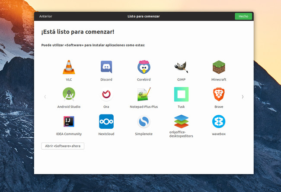Click the ¡Está listo para comenzar! heading
The image size is (281, 192).
(x=78, y=32)
